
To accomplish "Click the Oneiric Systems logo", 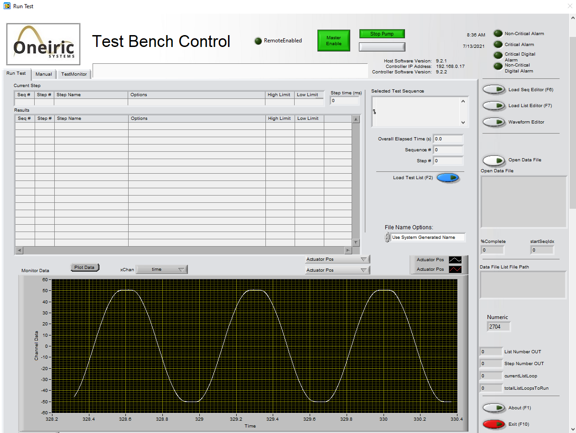I will point(43,44).
